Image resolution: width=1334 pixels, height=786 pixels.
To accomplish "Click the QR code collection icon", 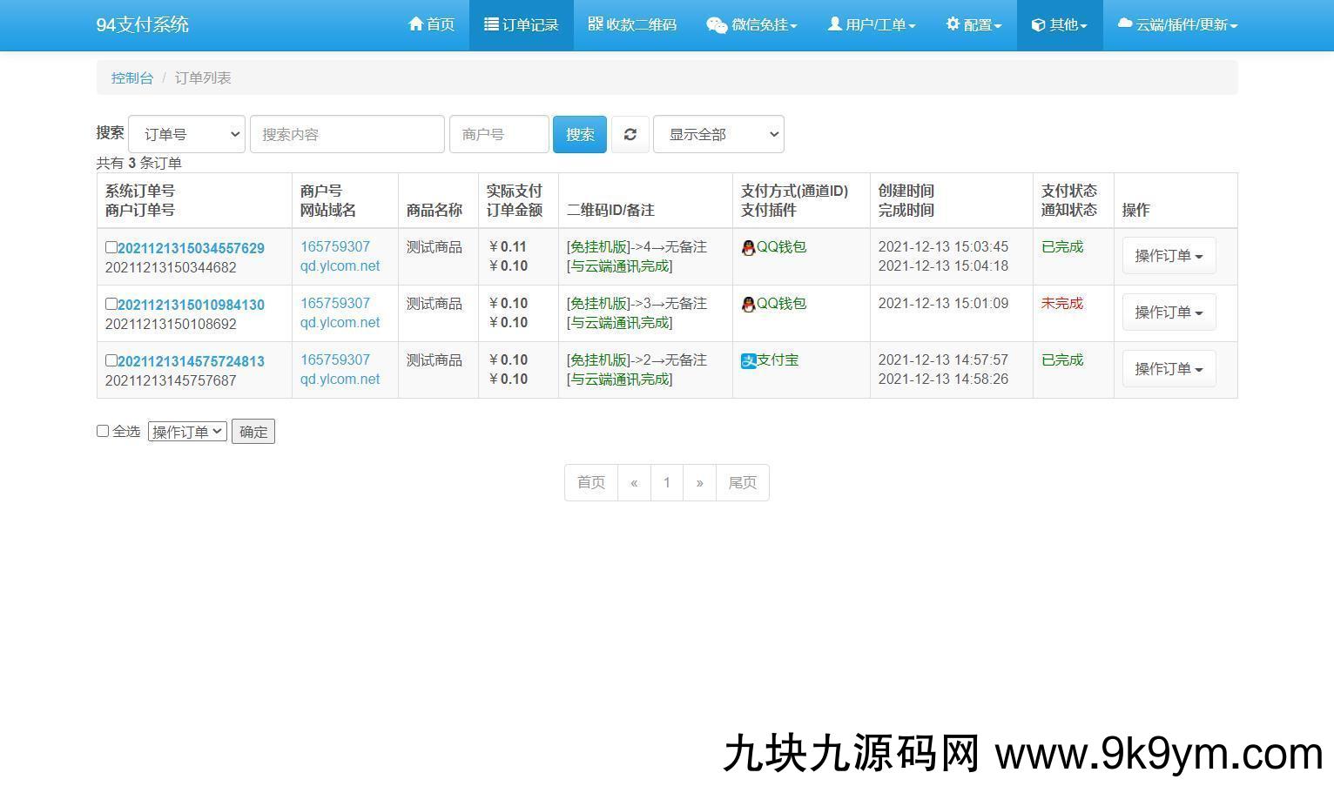I will coord(595,24).
